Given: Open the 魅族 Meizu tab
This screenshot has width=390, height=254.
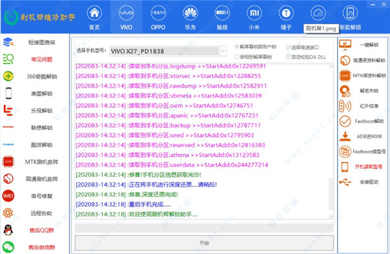Looking at the screenshot, I should tap(222, 18).
